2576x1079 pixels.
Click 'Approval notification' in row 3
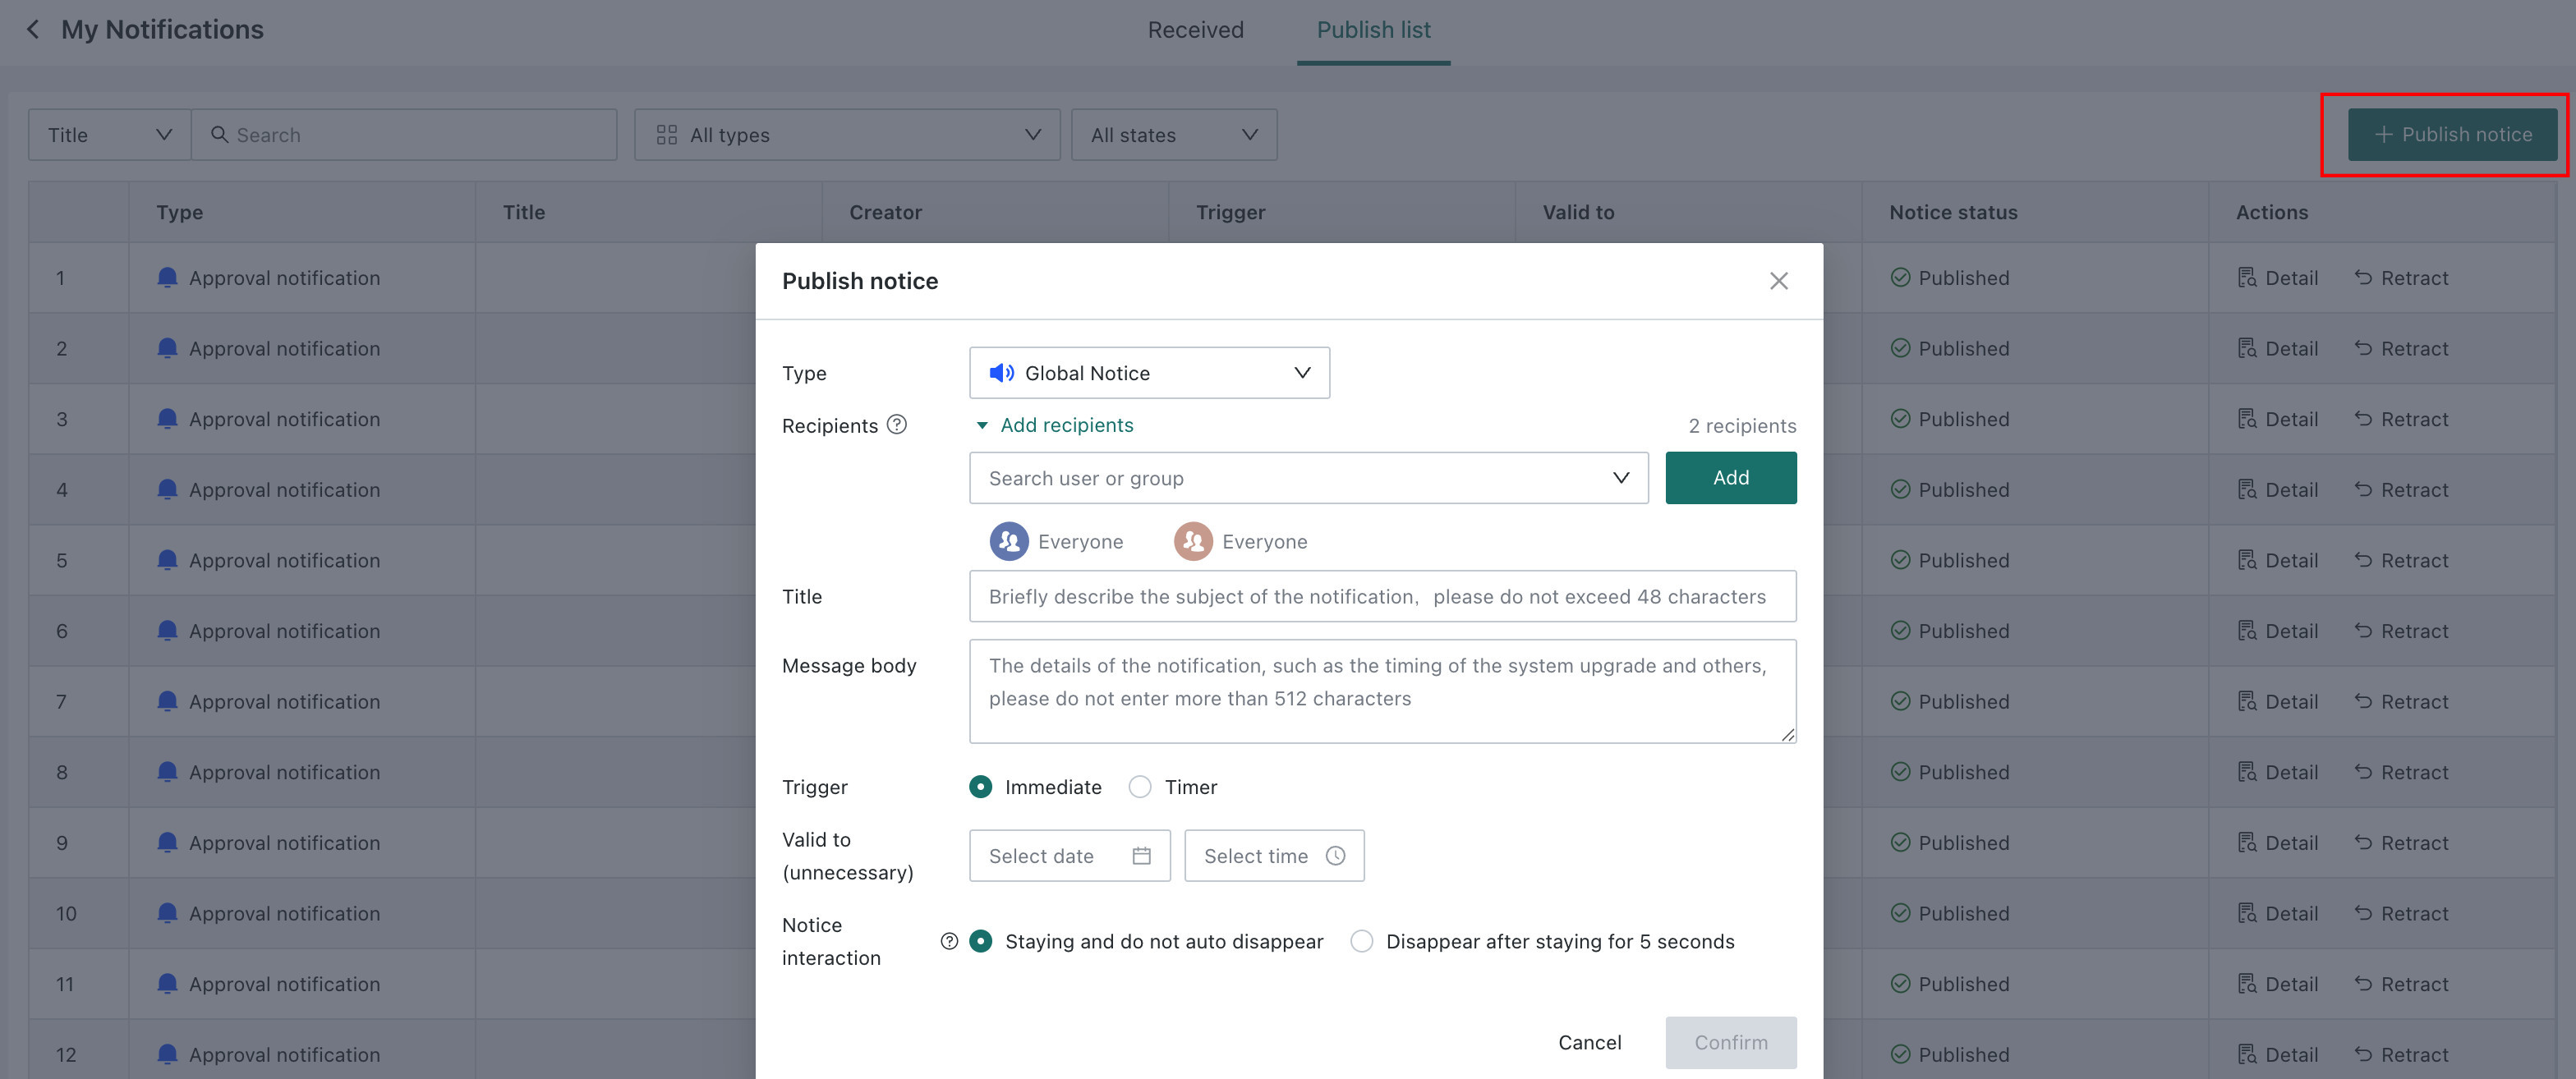click(x=284, y=419)
